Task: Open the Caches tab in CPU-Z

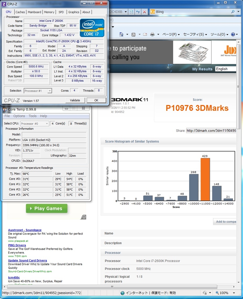Action: coord(20,12)
